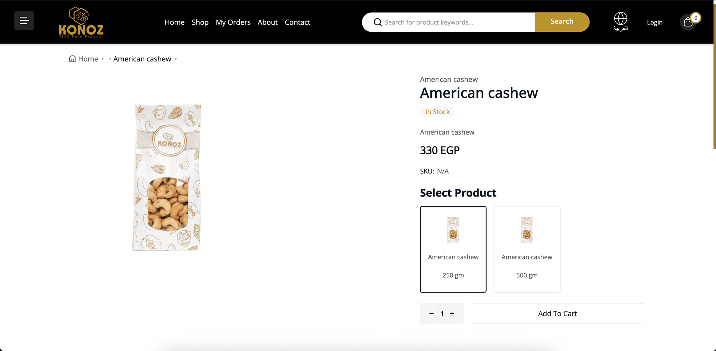The image size is (716, 351).
Task: Click the In Stock status label
Action: click(x=437, y=111)
